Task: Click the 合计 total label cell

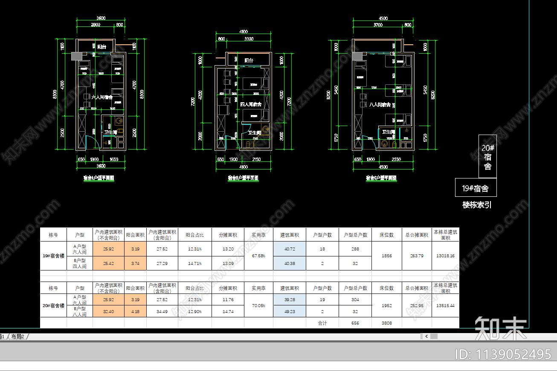Action: tap(322, 323)
